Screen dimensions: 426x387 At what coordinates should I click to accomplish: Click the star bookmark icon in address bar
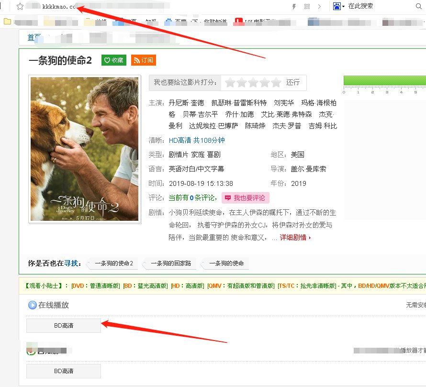19,6
